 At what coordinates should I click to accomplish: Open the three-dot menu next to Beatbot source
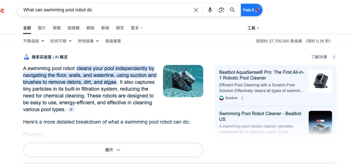242,98
